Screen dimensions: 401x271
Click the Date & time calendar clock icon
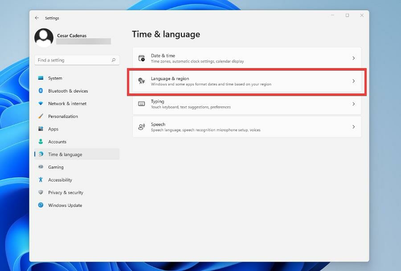coord(141,58)
